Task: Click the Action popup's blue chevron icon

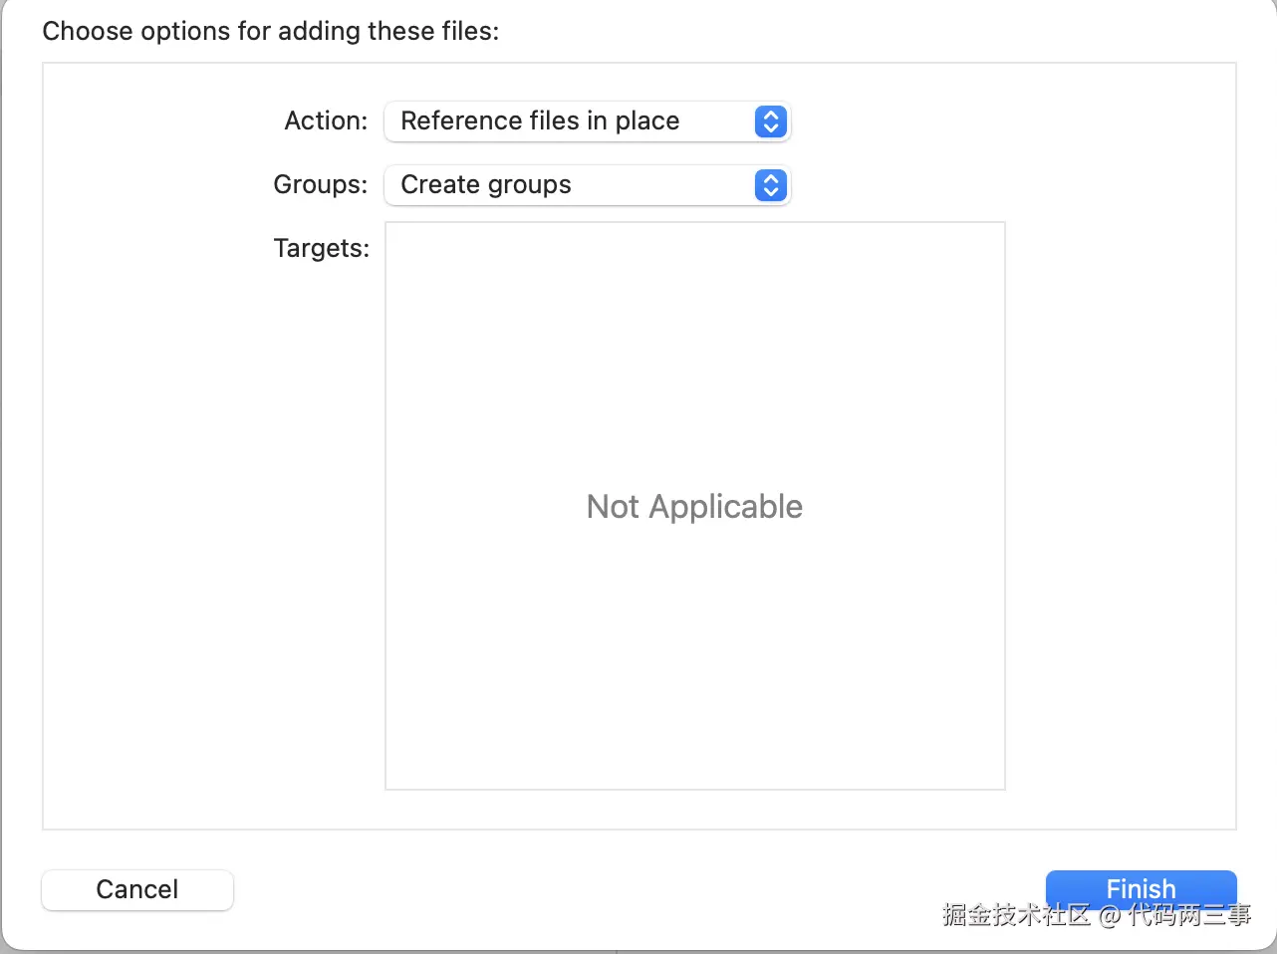Action: click(x=770, y=121)
